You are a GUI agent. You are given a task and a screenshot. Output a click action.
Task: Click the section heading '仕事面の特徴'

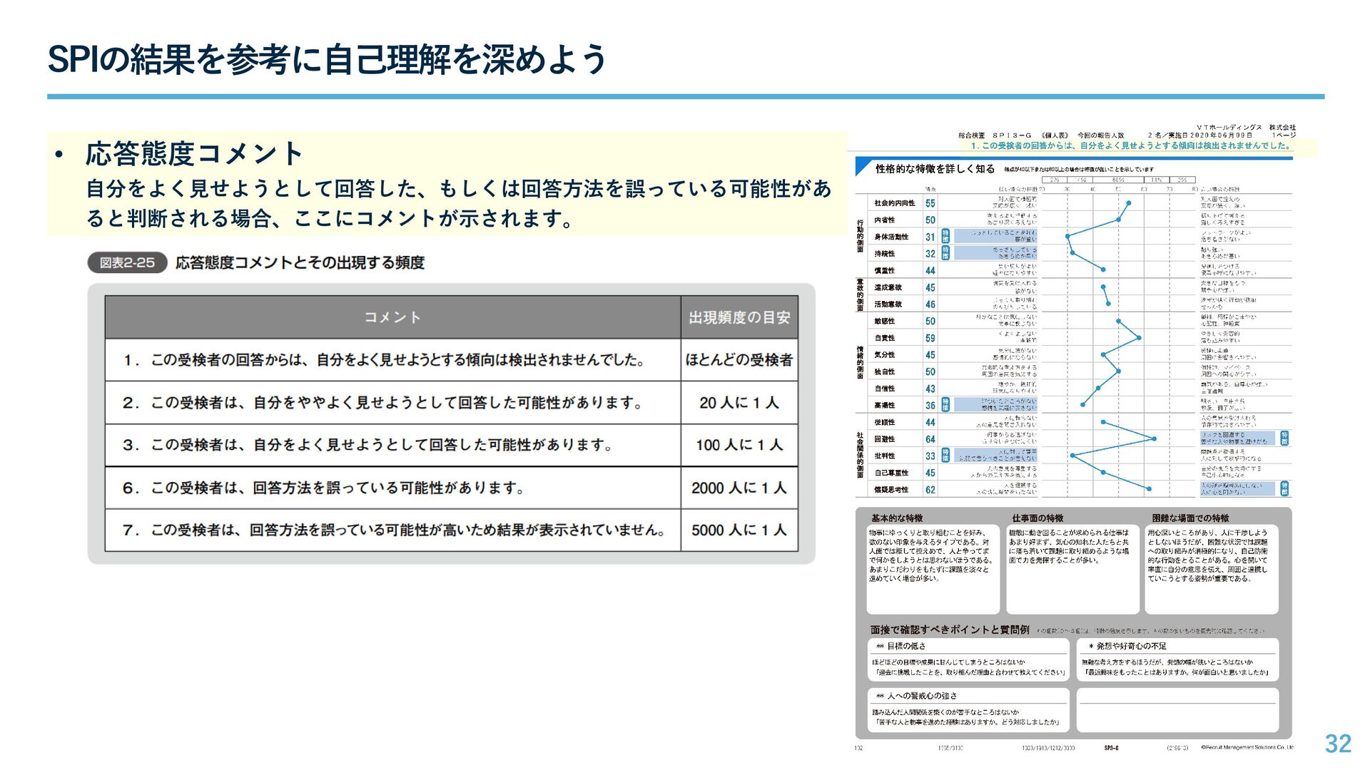(1037, 518)
